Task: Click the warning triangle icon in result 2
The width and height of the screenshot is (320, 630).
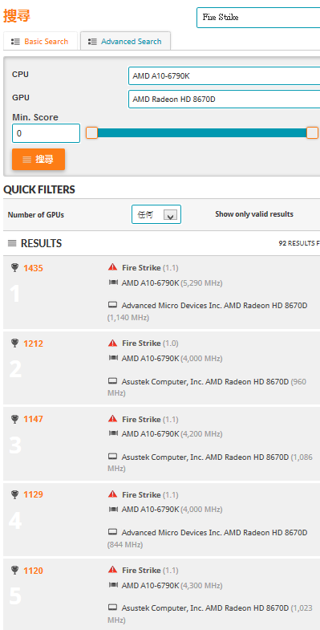Action: click(113, 343)
